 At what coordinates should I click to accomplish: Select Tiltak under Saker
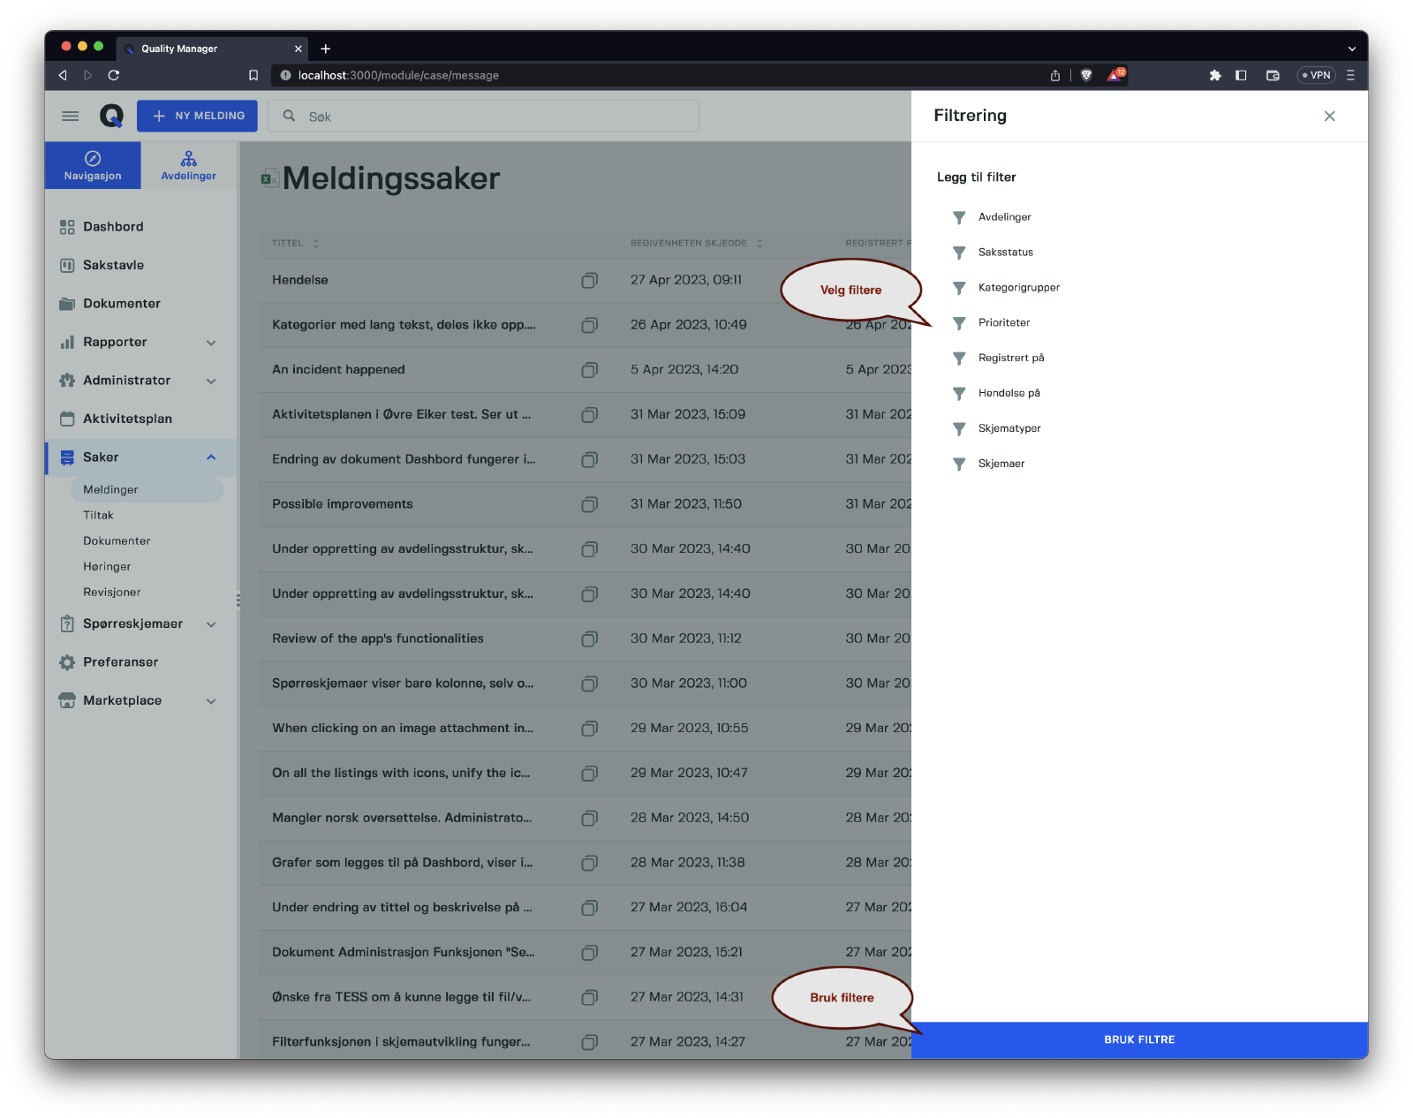point(98,515)
